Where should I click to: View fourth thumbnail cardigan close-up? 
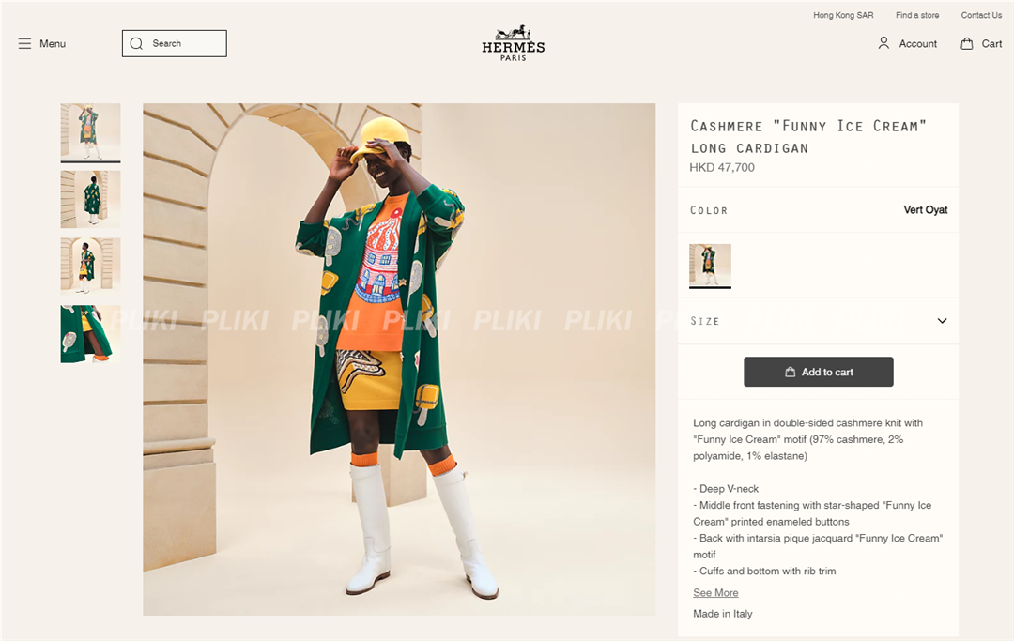coord(90,333)
